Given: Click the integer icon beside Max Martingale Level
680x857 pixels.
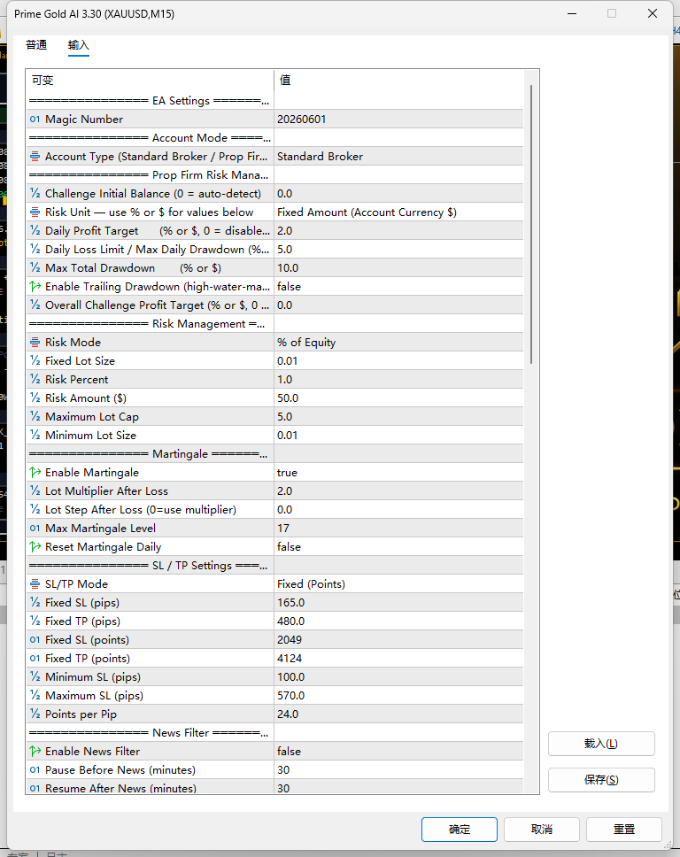Looking at the screenshot, I should (x=35, y=528).
